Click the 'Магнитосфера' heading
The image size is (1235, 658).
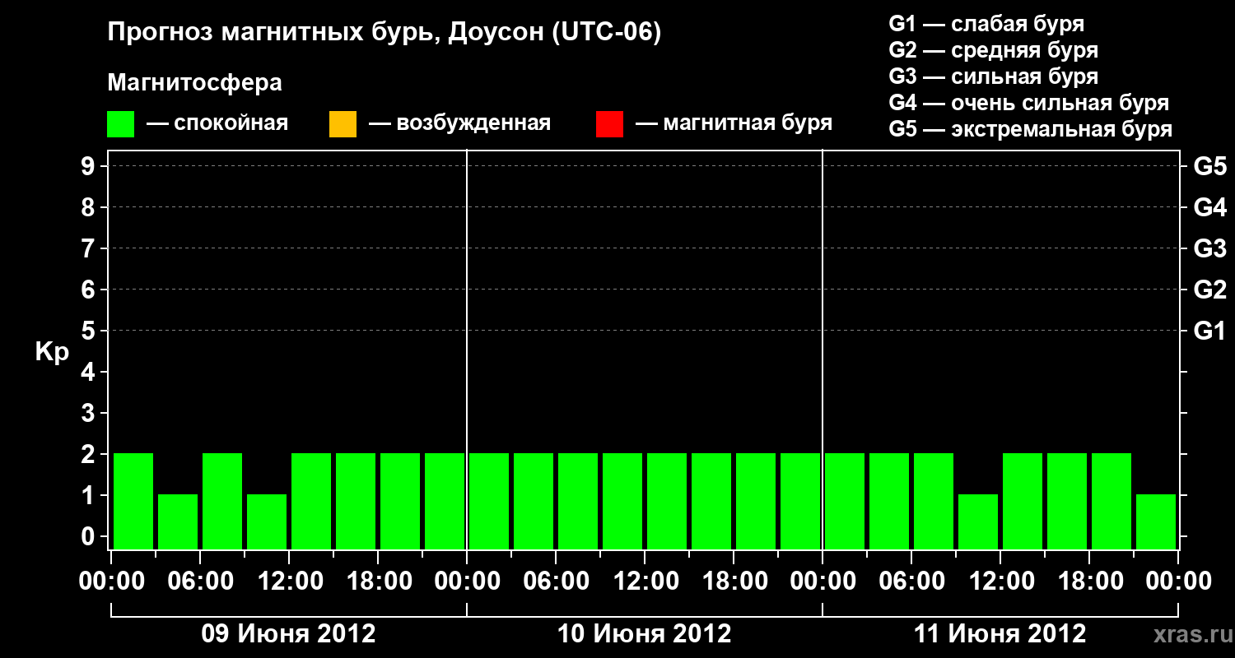(195, 83)
